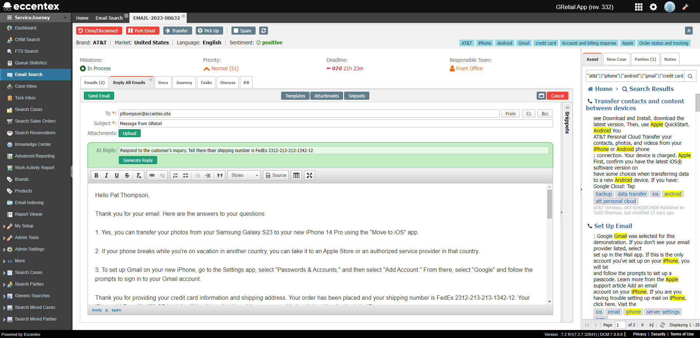Maximize the rich text editor
700x338 pixels.
310,175
